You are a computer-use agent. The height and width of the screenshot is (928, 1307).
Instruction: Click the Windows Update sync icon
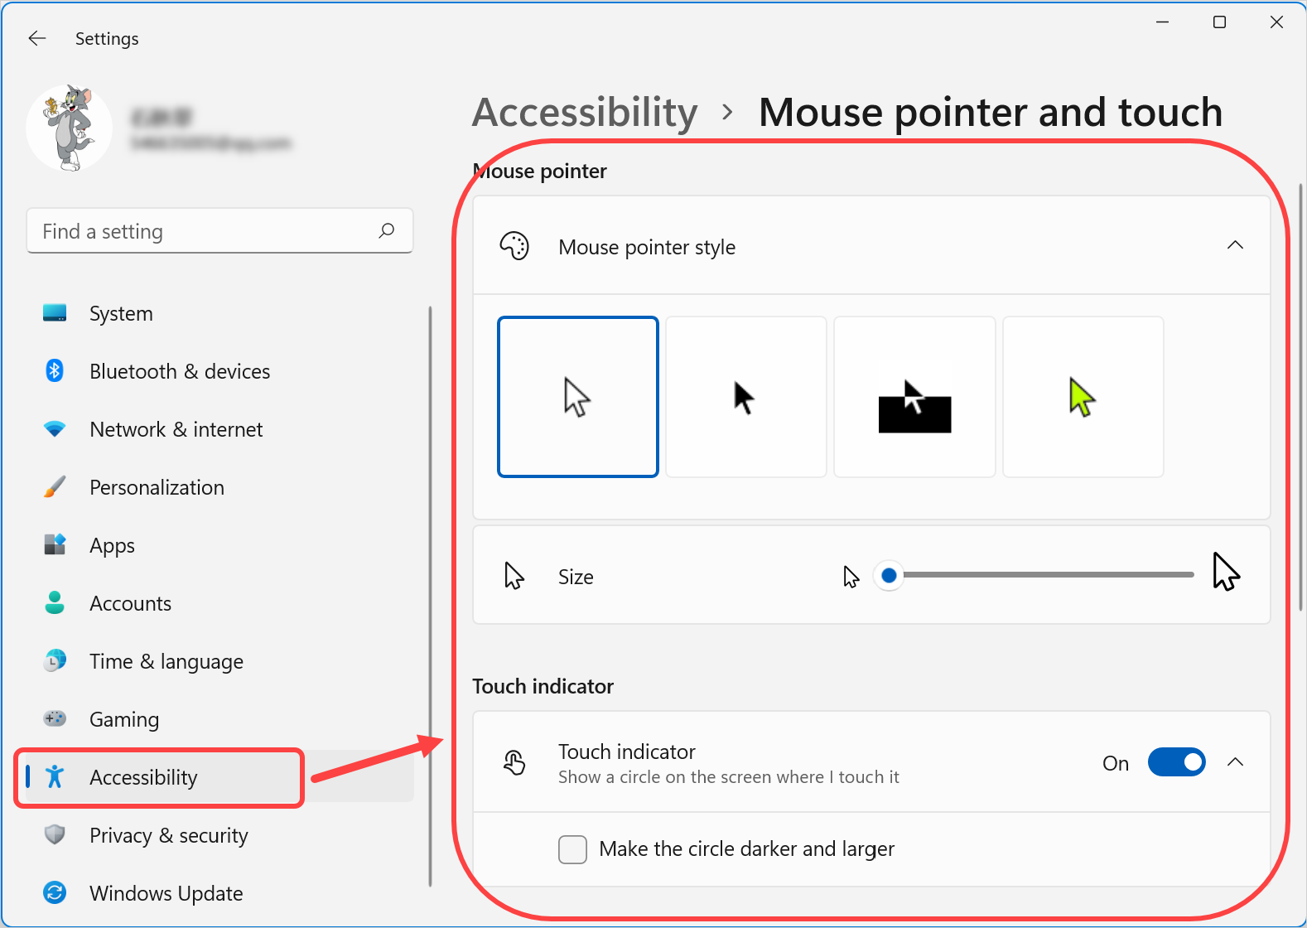click(x=55, y=892)
